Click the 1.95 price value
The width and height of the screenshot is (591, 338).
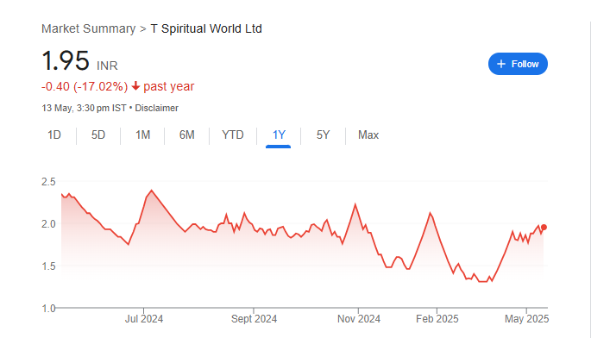[x=66, y=60]
